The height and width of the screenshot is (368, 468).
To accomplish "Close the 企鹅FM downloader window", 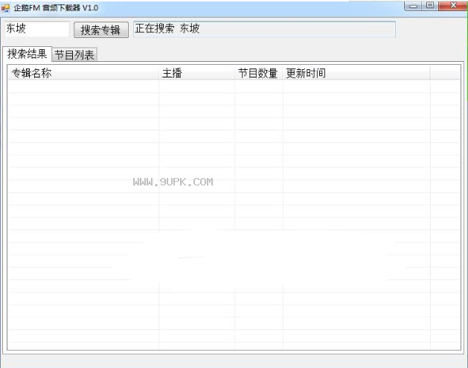I will coord(453,6).
